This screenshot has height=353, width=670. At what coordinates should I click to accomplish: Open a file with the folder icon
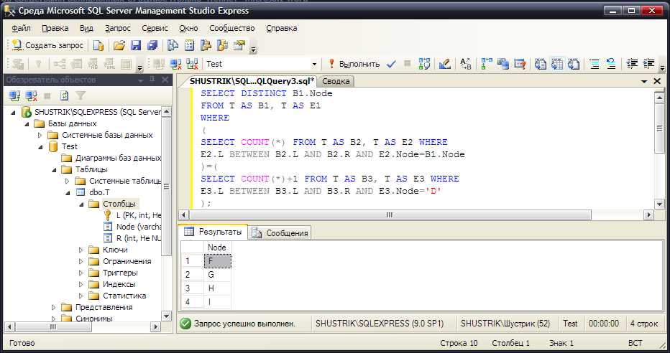[119, 45]
